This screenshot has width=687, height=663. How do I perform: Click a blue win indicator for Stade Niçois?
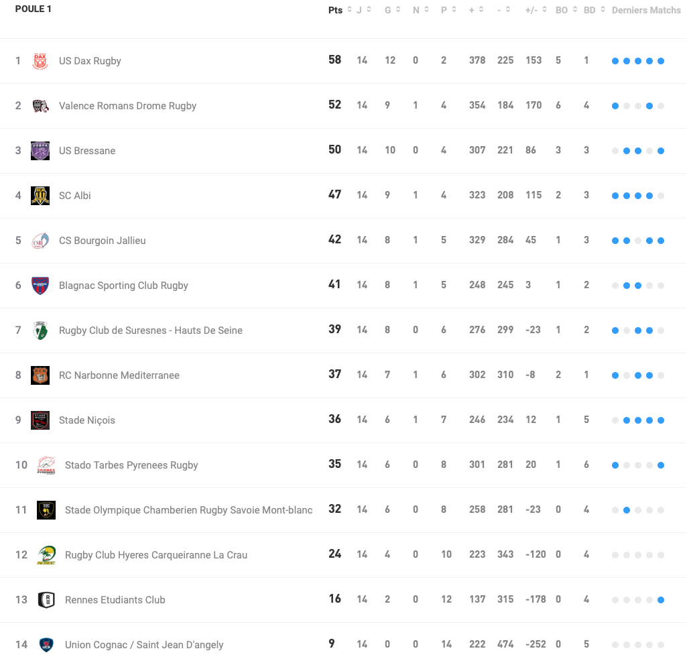point(637,420)
